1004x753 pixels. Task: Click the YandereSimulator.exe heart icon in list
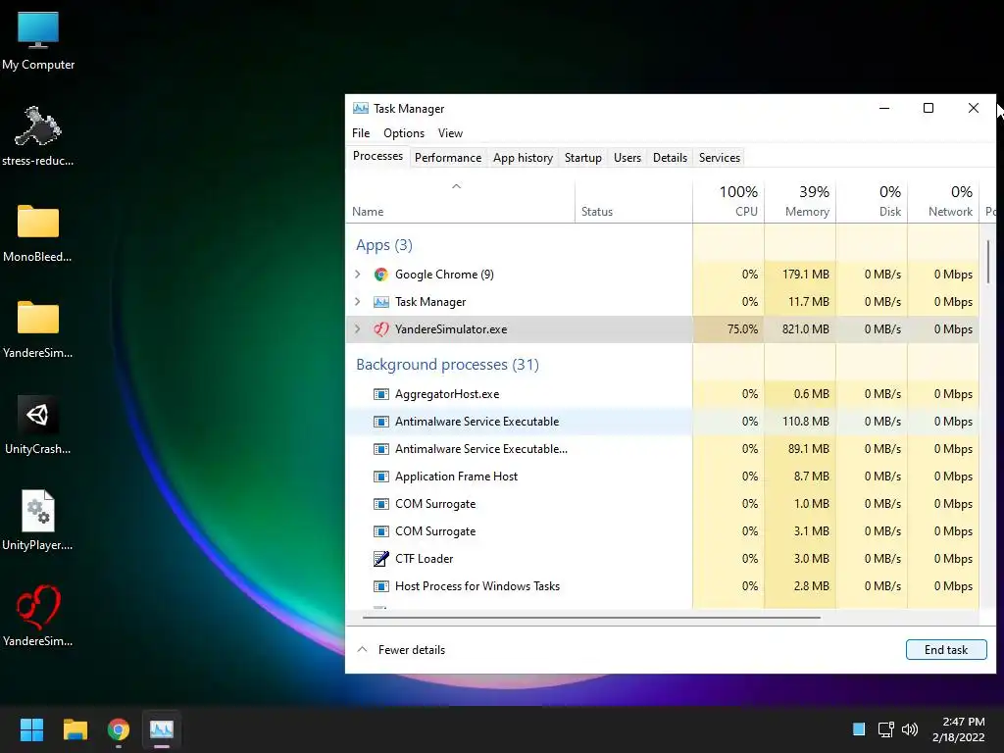click(381, 329)
